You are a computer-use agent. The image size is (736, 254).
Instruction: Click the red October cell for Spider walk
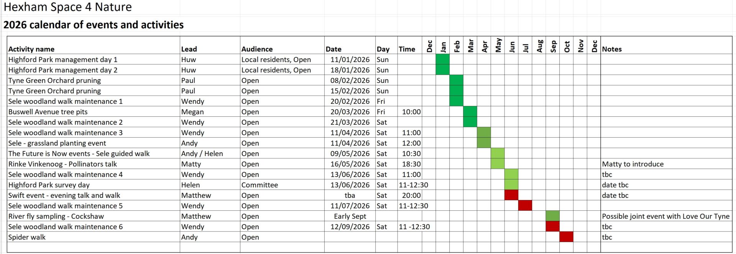tap(566, 237)
